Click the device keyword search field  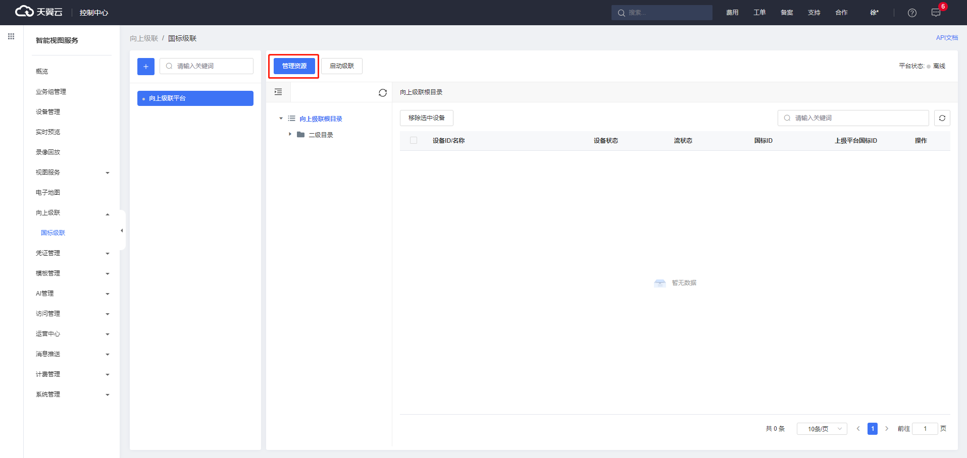pyautogui.click(x=853, y=118)
